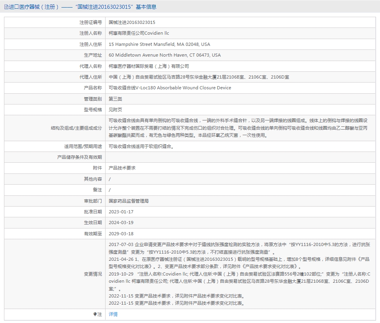Select management class value 第三类
The height and width of the screenshot is (323, 380).
(x=116, y=99)
